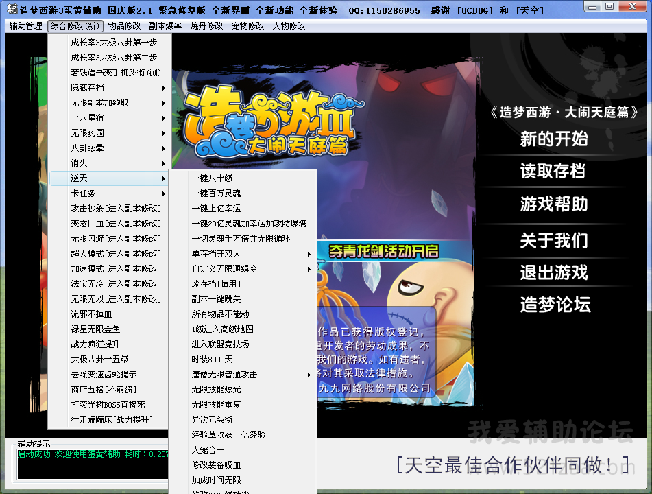
Task: Expand the 无限副本加领取 submenu
Action: (108, 103)
